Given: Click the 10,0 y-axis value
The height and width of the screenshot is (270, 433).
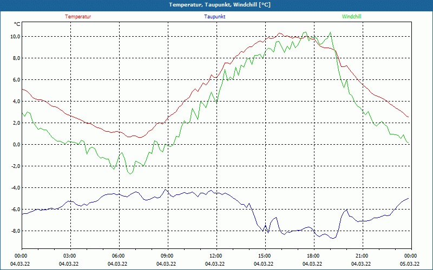Looking at the screenshot, I should [x=15, y=37].
